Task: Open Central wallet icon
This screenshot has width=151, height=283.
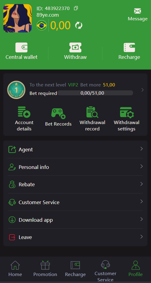Action: [x=22, y=47]
